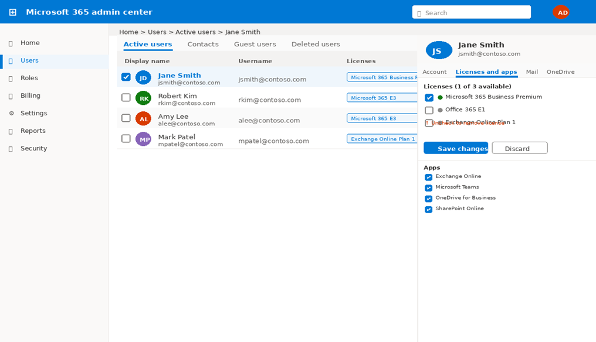
Task: Click Jane Smith's JD avatar in list
Action: coord(143,78)
